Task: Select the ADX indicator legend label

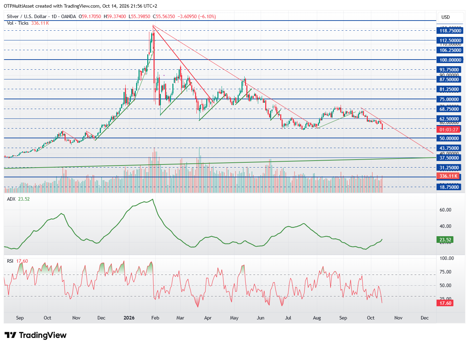Action: coord(11,199)
